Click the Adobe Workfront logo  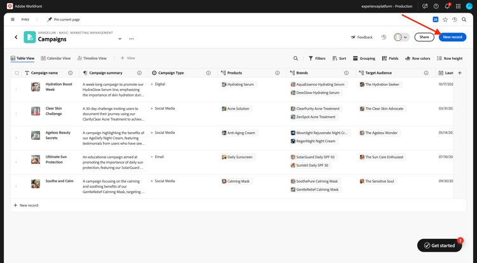pyautogui.click(x=10, y=6)
